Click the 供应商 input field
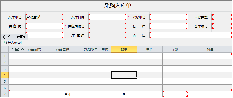Viewport: 233px width, 98px height. coord(45,26)
